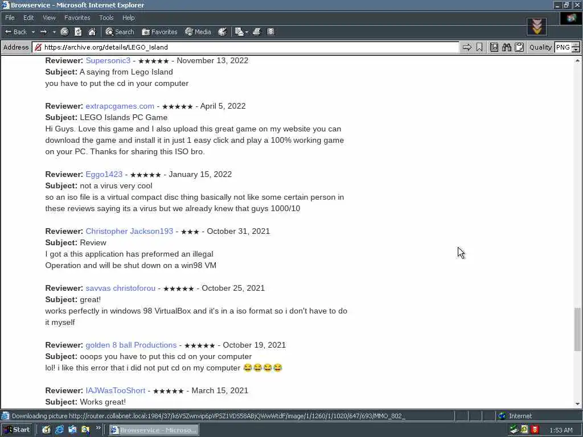The width and height of the screenshot is (583, 437).
Task: Open the History toolbar icon
Action: (223, 32)
